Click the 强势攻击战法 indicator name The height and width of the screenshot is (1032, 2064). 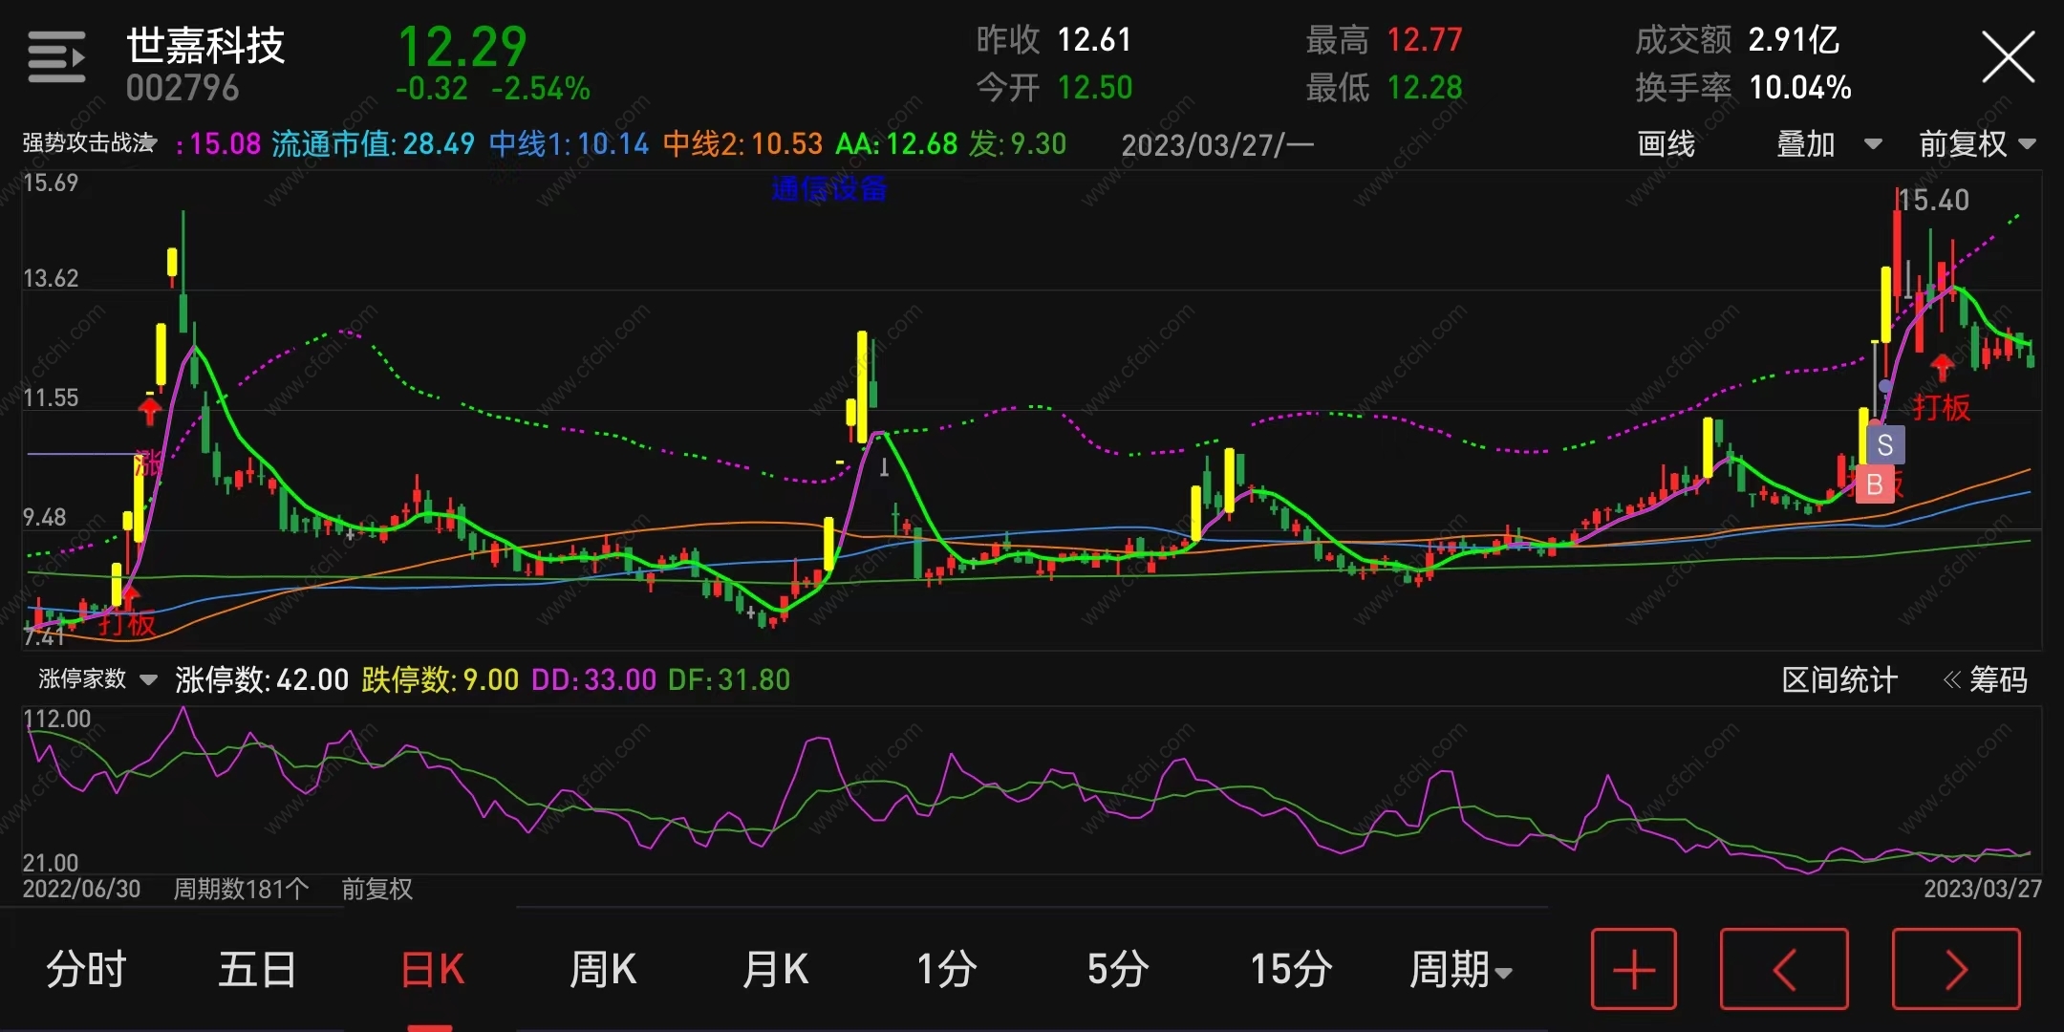click(88, 143)
